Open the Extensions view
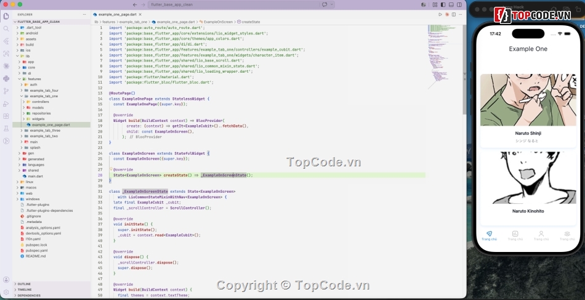Image resolution: width=585 pixels, height=300 pixels. 6,116
